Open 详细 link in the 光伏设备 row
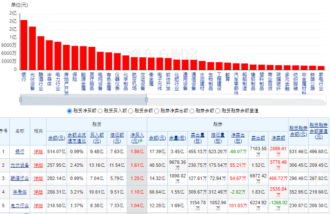330x214 pixels. click(x=38, y=165)
